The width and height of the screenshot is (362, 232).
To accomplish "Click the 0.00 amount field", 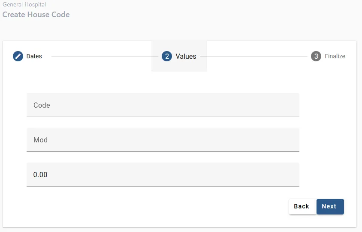I will 163,175.
